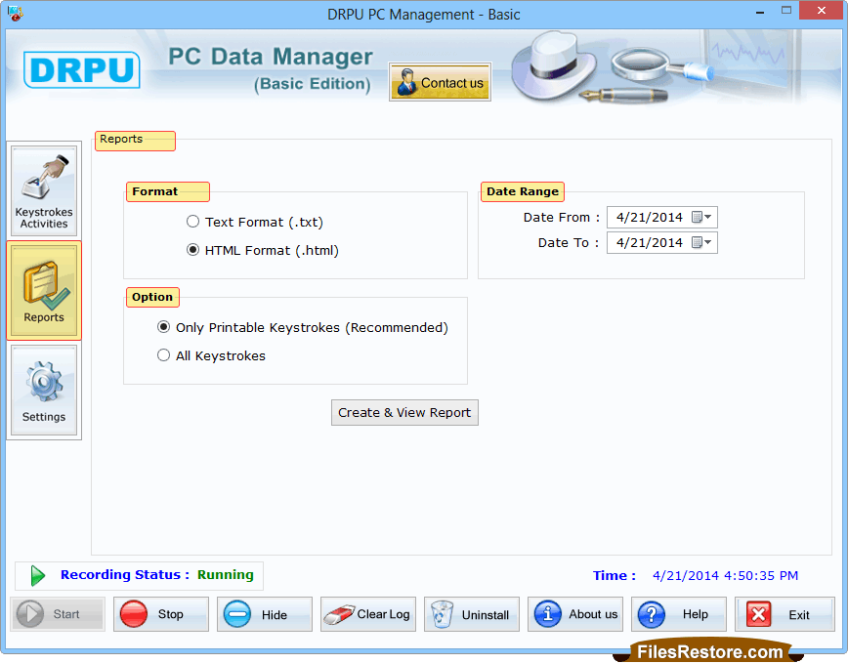Click the Start recording button
The width and height of the screenshot is (848, 663).
click(58, 614)
